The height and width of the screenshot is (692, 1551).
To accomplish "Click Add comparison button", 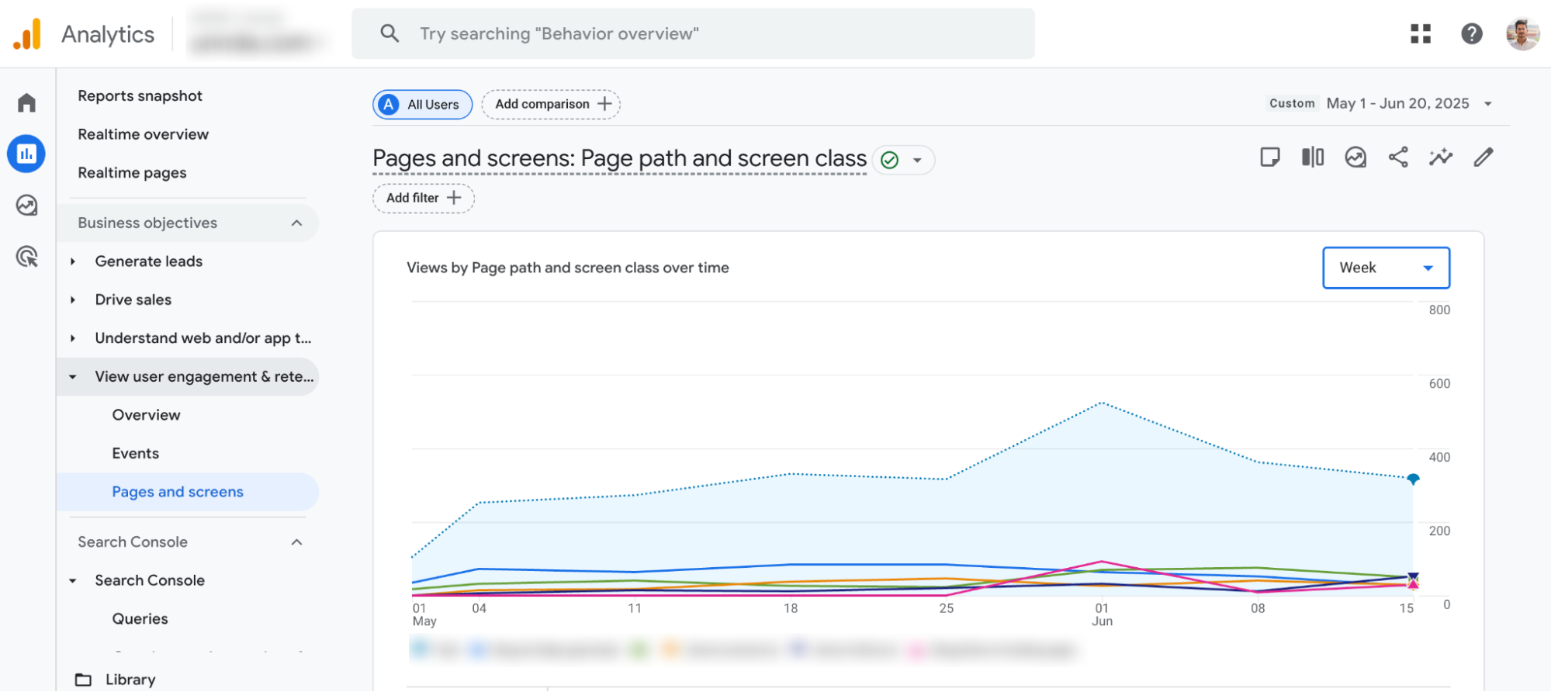I will tap(551, 105).
